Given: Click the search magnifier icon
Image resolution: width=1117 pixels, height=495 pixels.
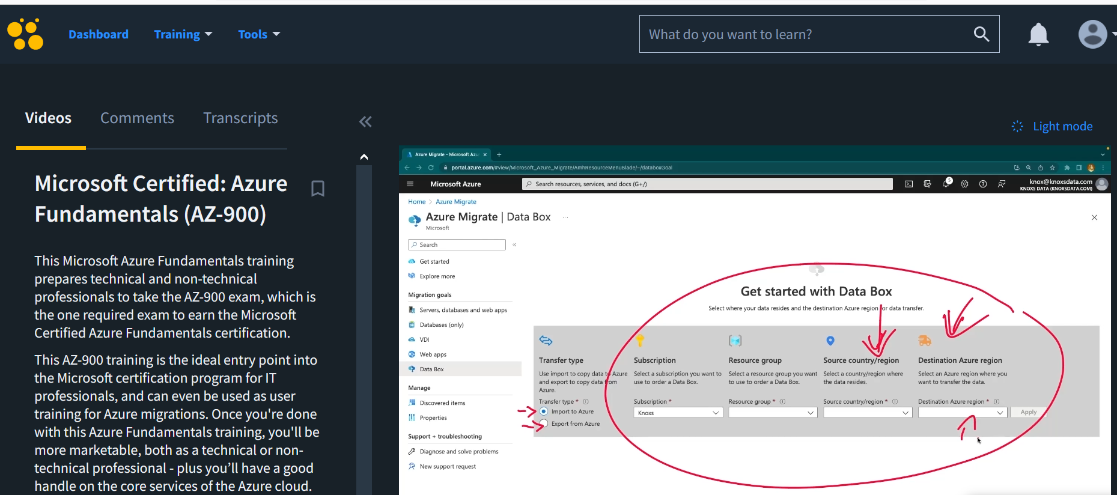Looking at the screenshot, I should point(981,34).
